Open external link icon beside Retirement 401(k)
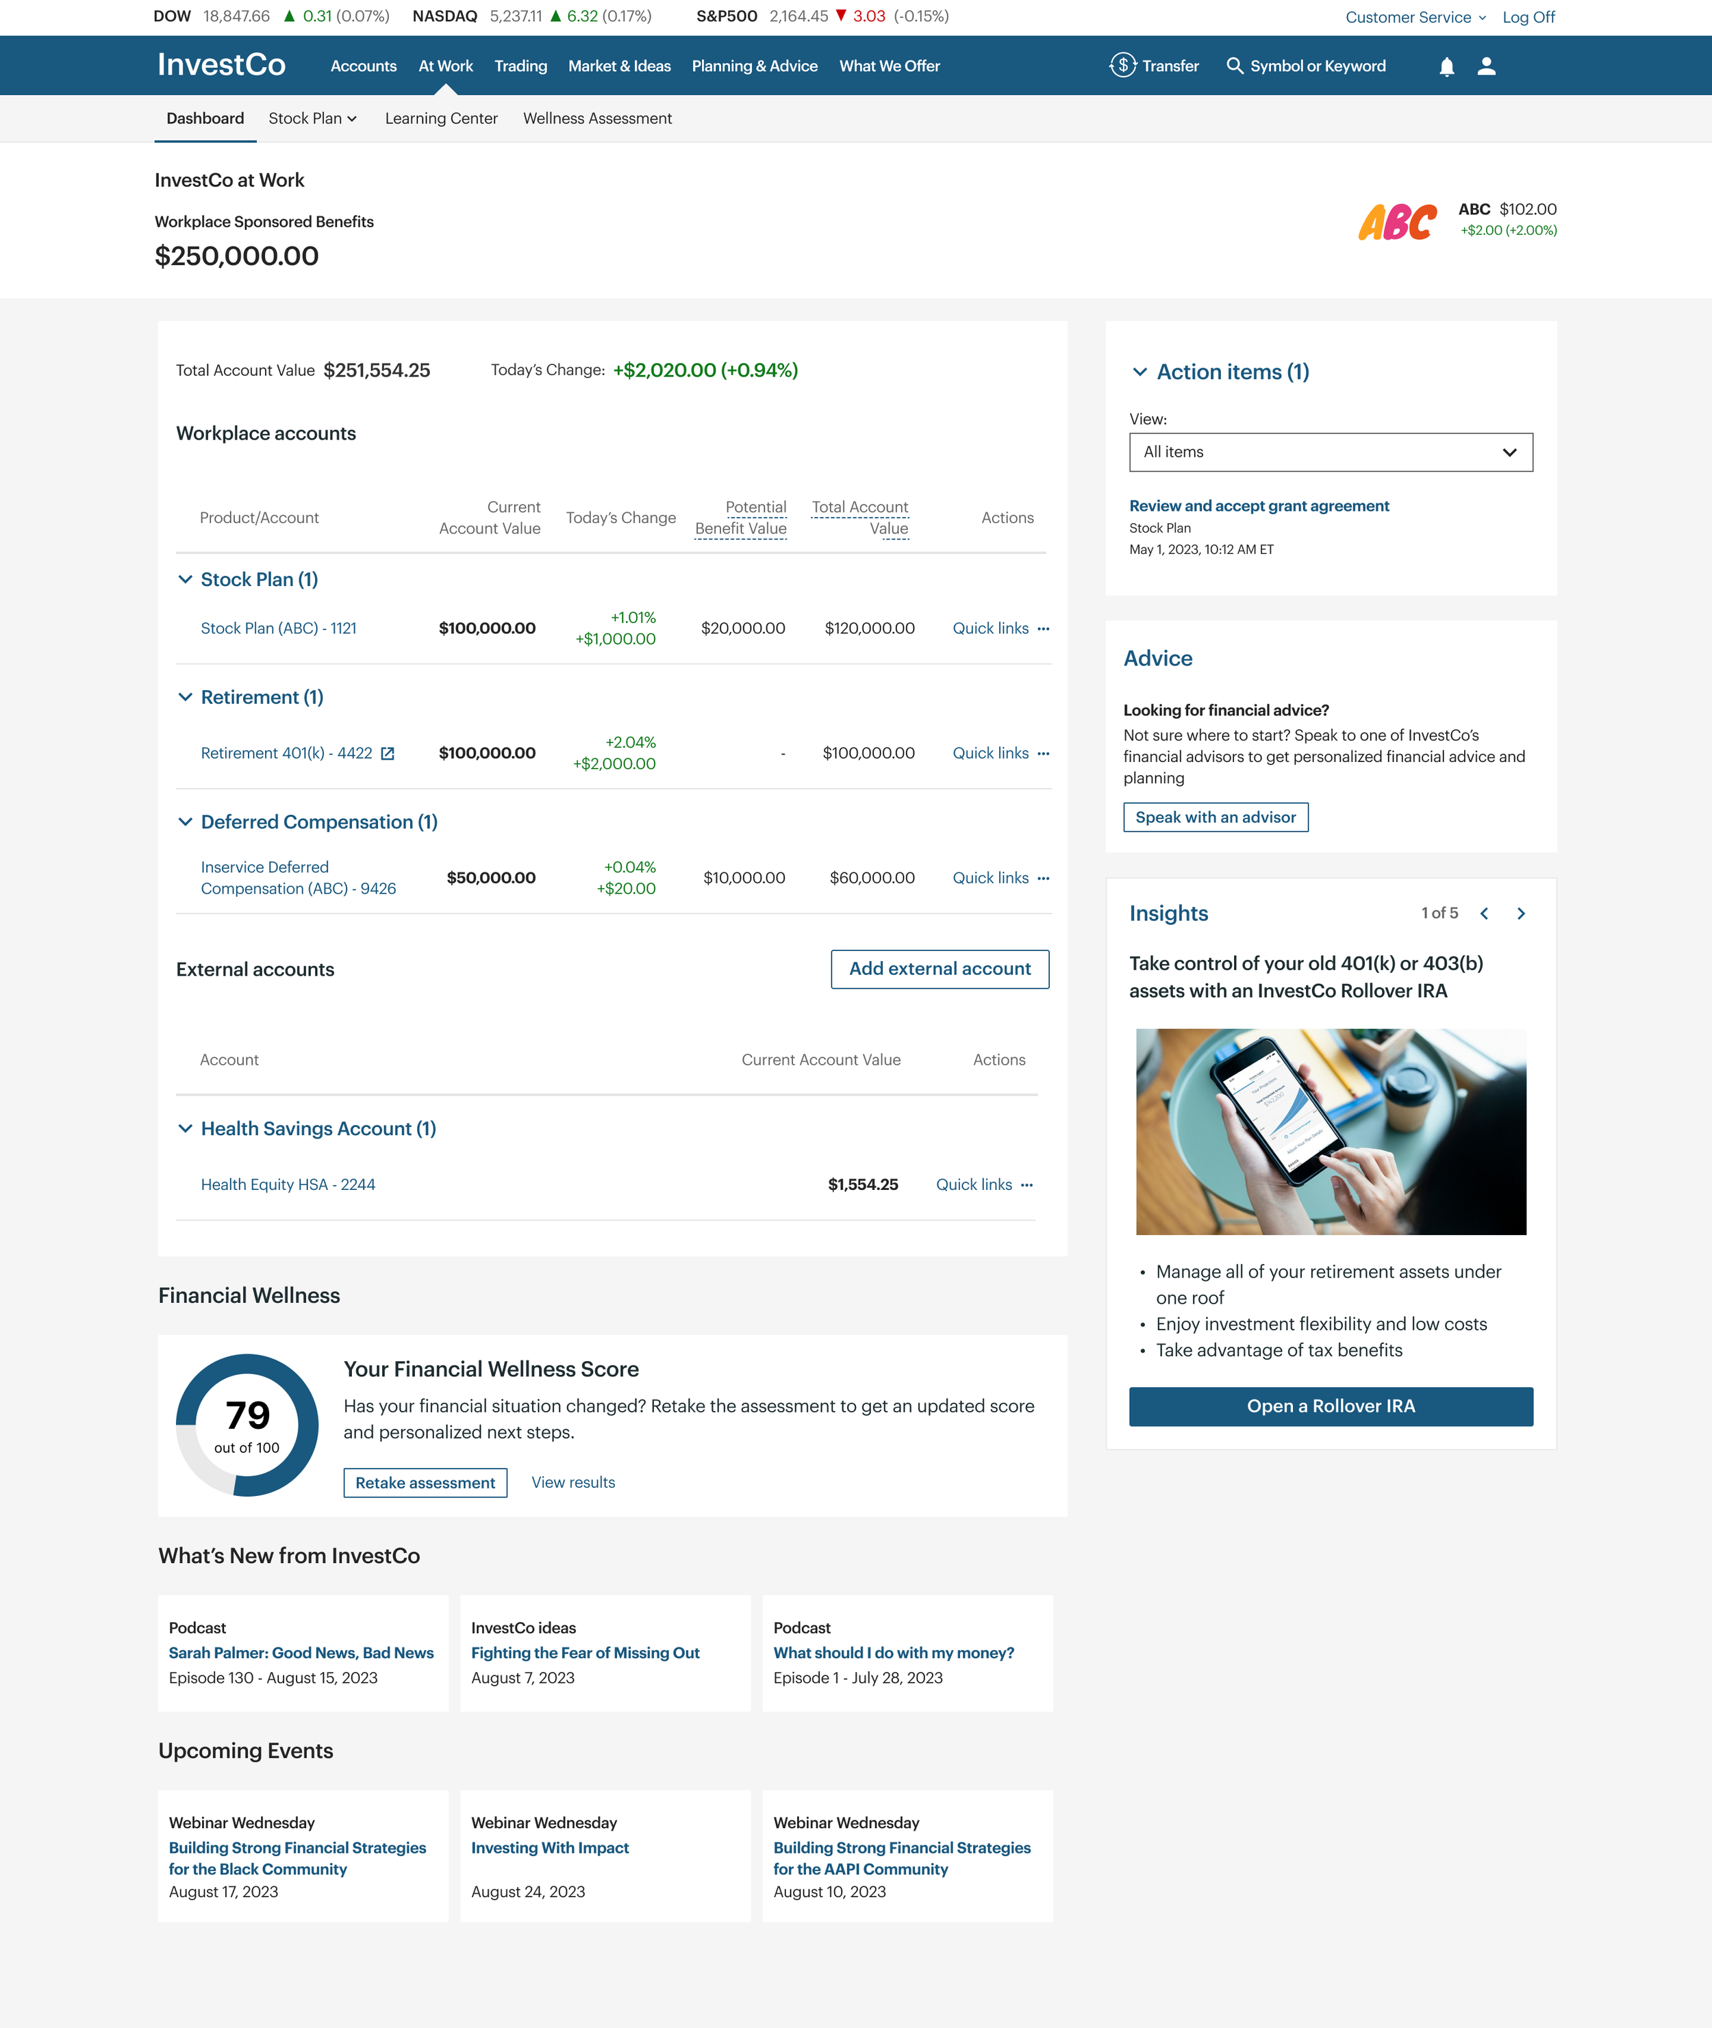This screenshot has height=2028, width=1712. [x=387, y=754]
